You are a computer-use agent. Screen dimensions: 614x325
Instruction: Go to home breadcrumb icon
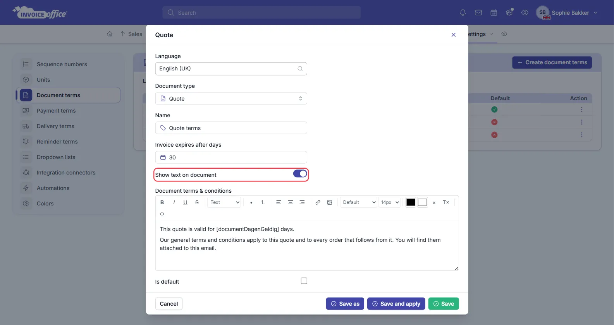click(x=110, y=34)
